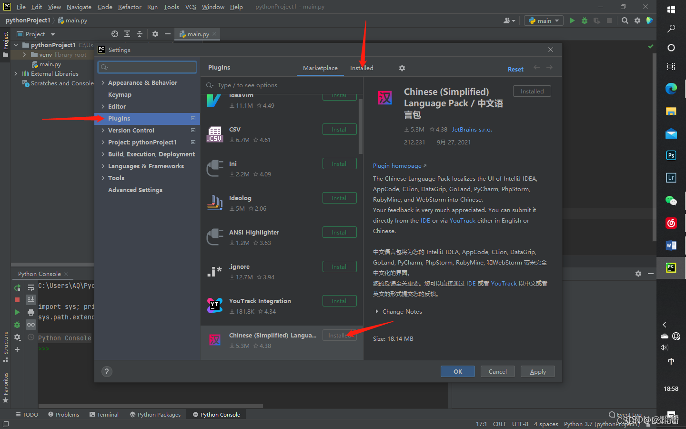Toggle scroll-to-end icon in Python Console toolbar

click(31, 300)
